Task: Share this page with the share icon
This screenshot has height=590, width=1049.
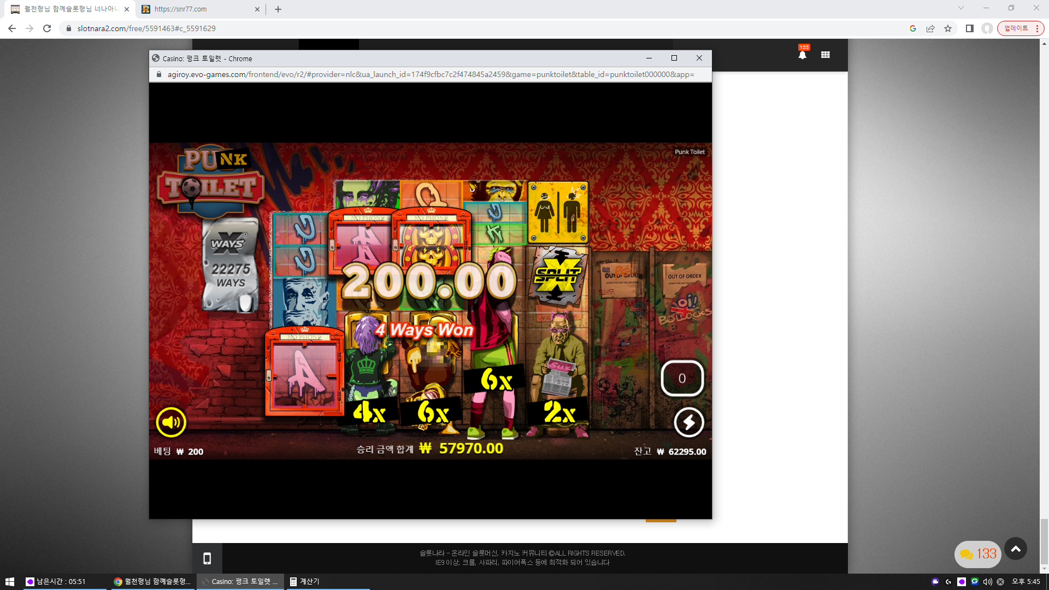Action: [x=930, y=28]
